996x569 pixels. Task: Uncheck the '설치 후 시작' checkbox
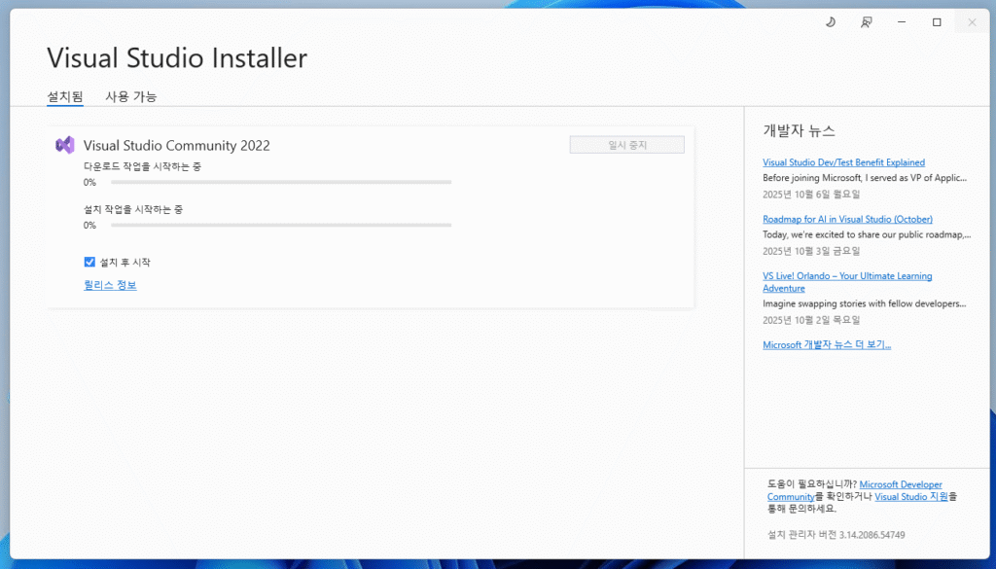pyautogui.click(x=89, y=262)
